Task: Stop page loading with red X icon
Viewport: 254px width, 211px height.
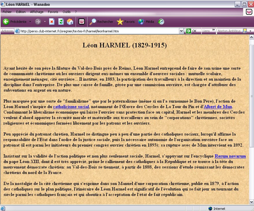Action: pos(52,22)
